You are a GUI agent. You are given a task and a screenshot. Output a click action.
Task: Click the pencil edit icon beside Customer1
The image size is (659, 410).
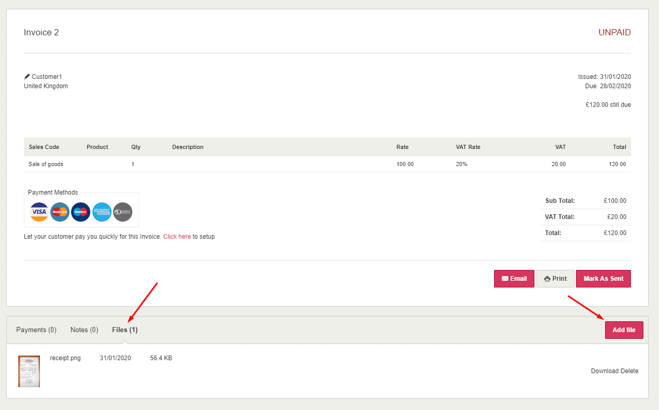click(27, 77)
